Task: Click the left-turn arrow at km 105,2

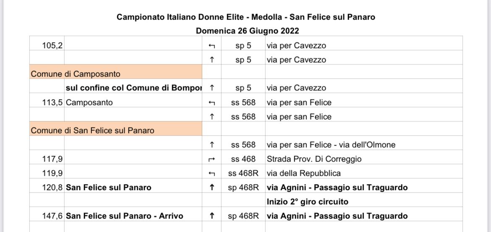Action: click(212, 46)
